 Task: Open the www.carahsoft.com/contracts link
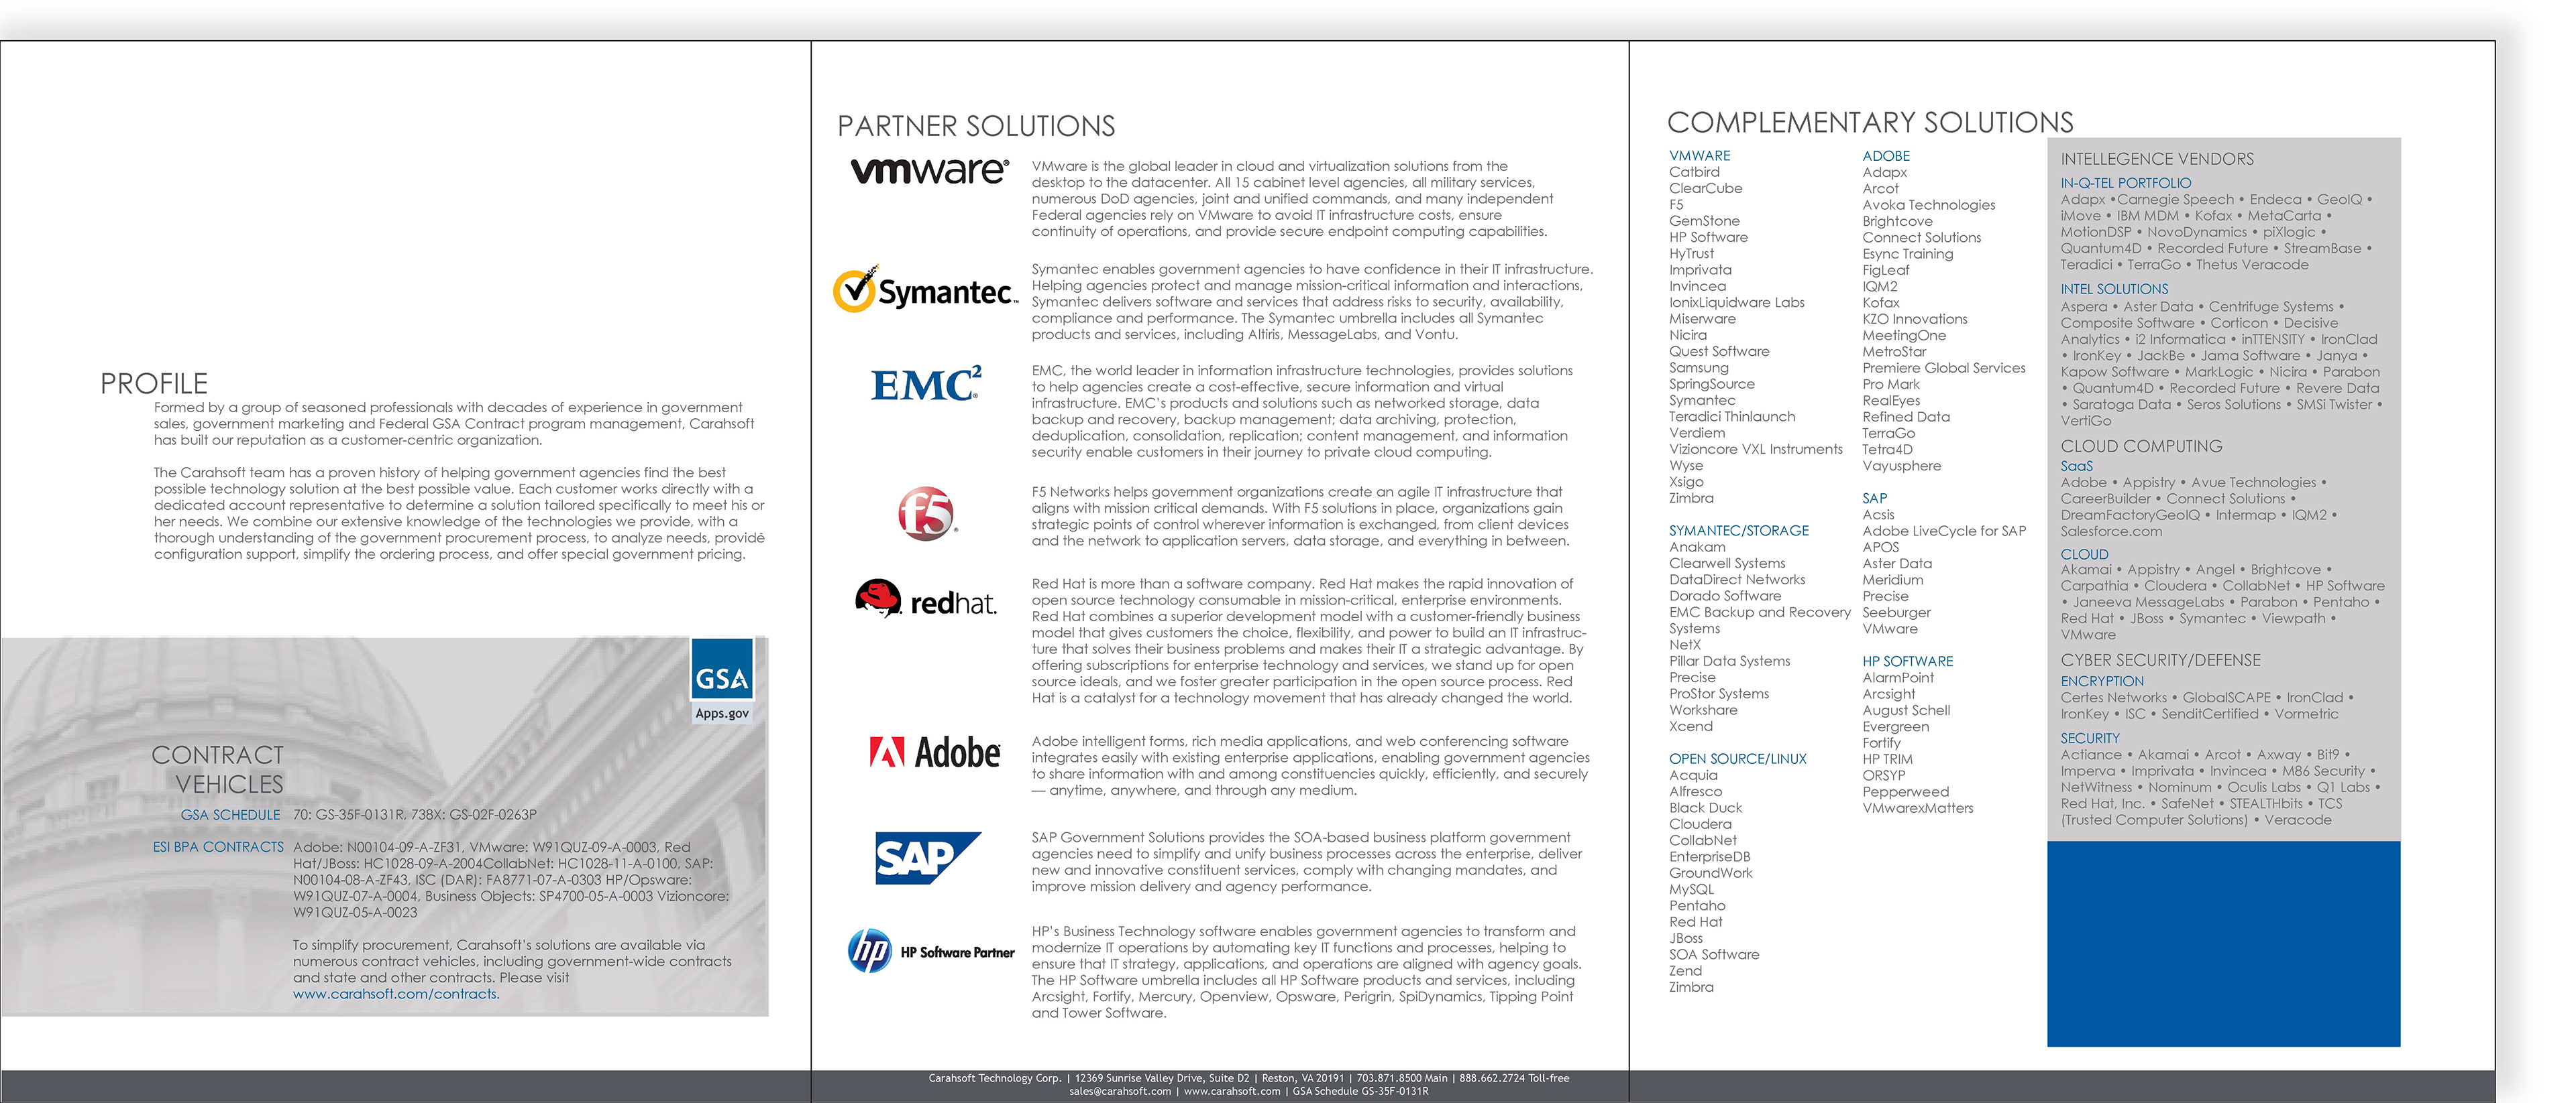[x=395, y=994]
